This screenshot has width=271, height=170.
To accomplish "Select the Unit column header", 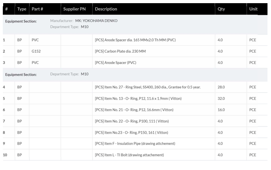I will tap(253, 9).
